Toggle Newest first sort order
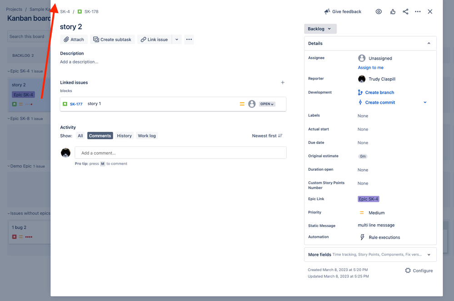The width and height of the screenshot is (454, 301). [x=267, y=135]
